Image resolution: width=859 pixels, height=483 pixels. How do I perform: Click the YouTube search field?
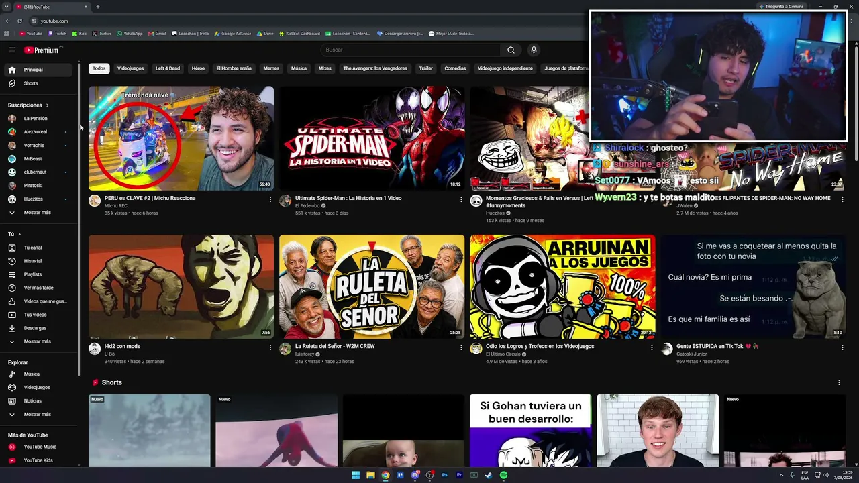(x=411, y=50)
